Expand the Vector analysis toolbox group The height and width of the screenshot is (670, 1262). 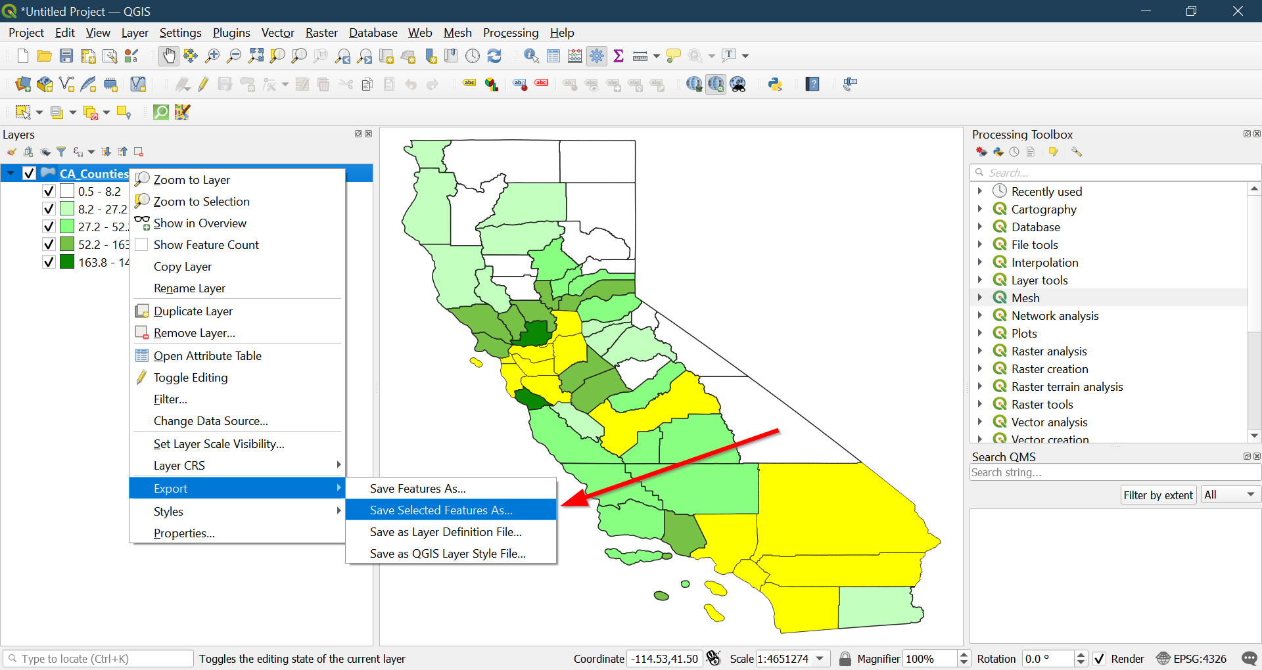979,422
